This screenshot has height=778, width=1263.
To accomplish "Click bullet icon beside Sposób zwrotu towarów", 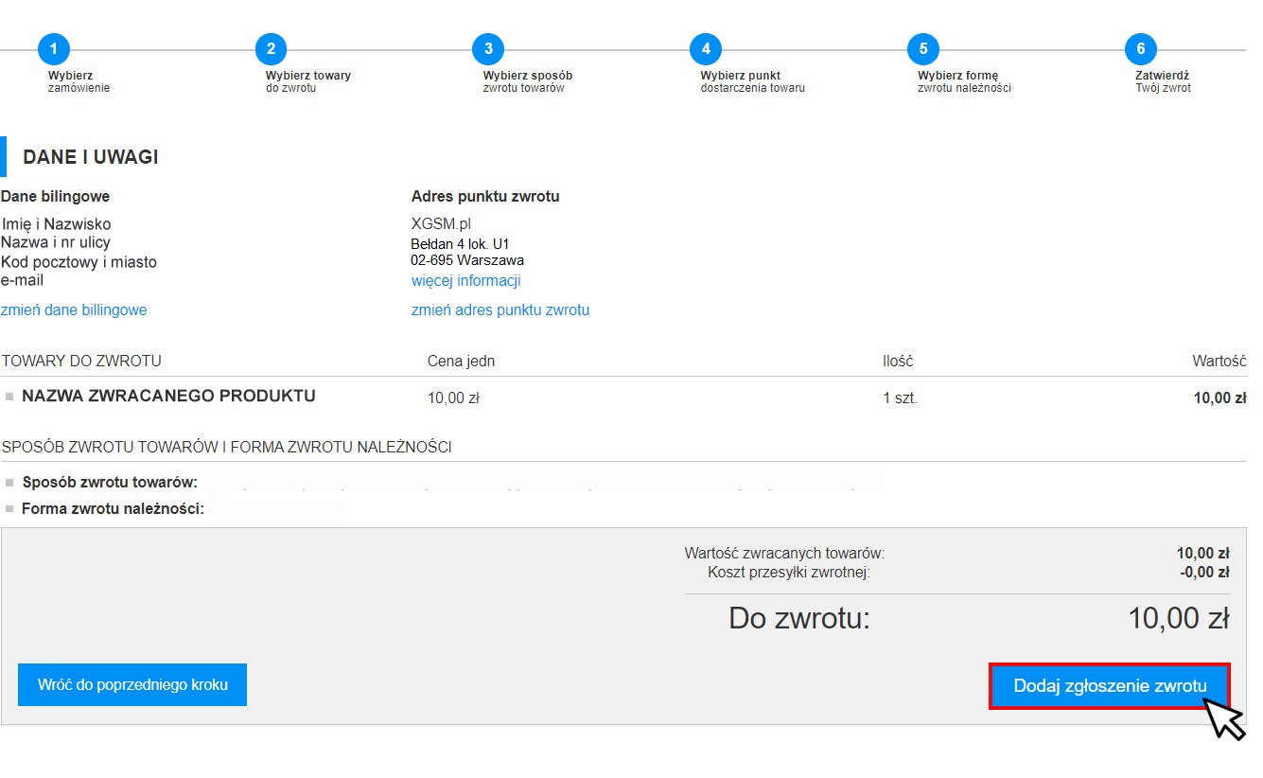I will [x=9, y=483].
